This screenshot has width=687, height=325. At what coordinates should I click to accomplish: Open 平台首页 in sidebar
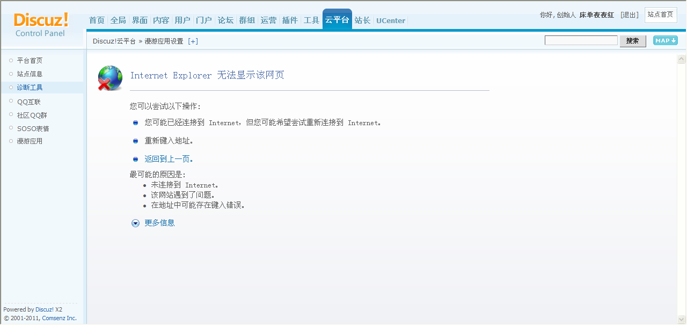(30, 61)
